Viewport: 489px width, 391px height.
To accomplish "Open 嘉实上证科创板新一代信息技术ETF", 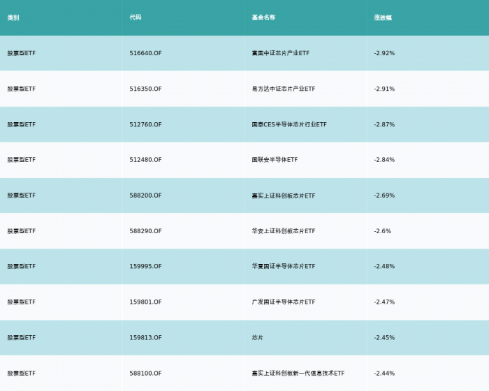I will [x=298, y=374].
